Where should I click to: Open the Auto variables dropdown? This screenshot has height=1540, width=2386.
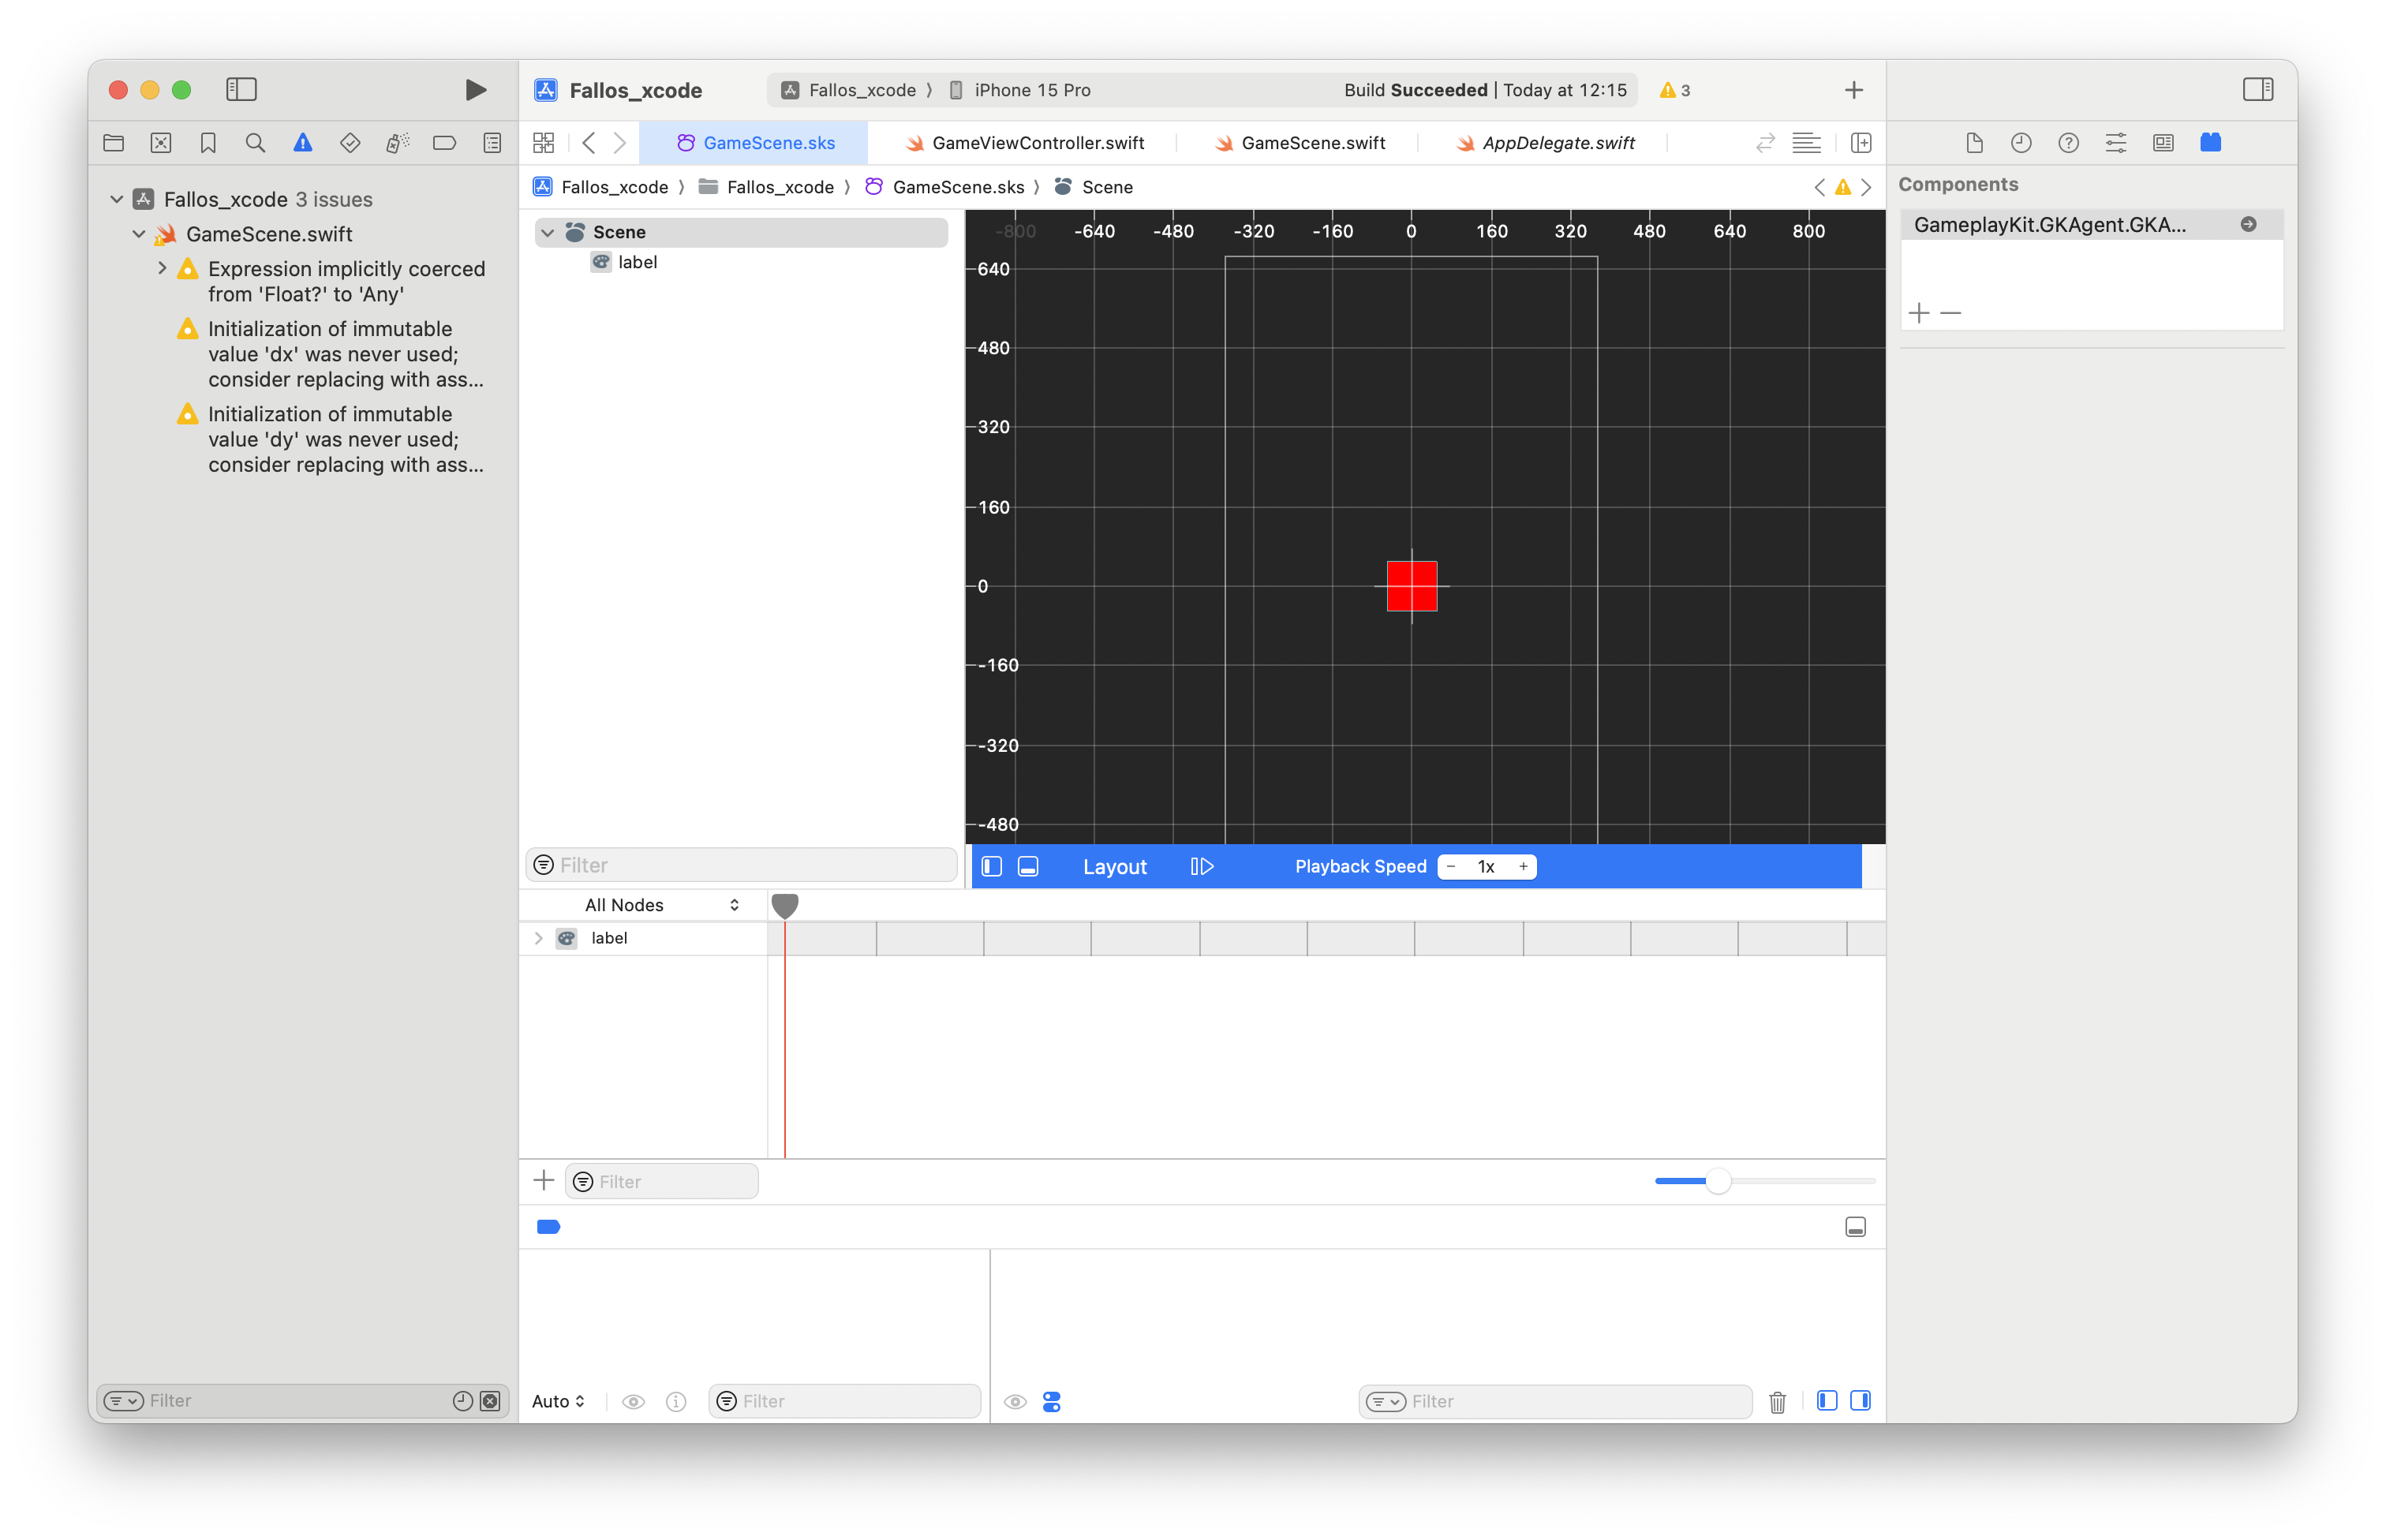click(x=558, y=1401)
